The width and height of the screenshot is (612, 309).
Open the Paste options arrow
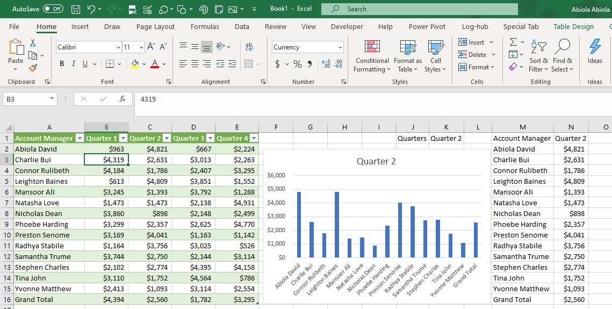pyautogui.click(x=16, y=69)
